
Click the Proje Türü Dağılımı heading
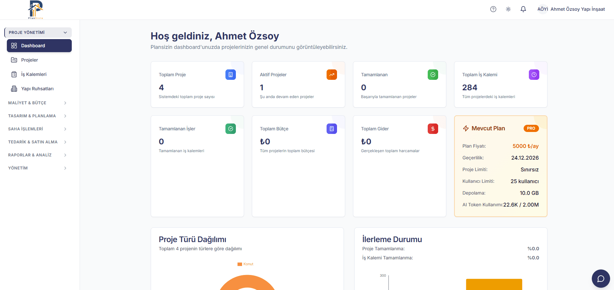[192, 239]
